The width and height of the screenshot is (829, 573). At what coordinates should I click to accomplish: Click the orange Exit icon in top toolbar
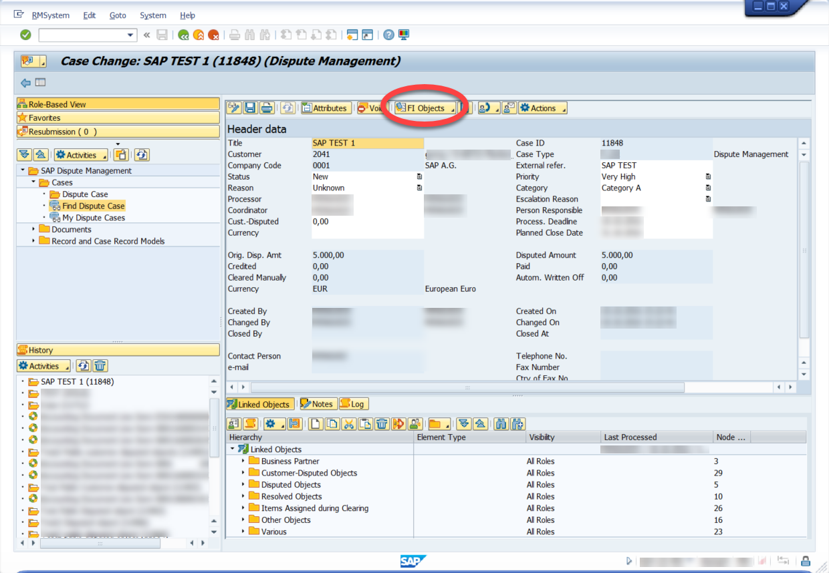point(199,35)
